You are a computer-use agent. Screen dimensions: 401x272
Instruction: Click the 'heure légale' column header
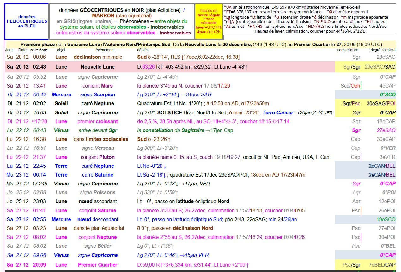[39, 50]
